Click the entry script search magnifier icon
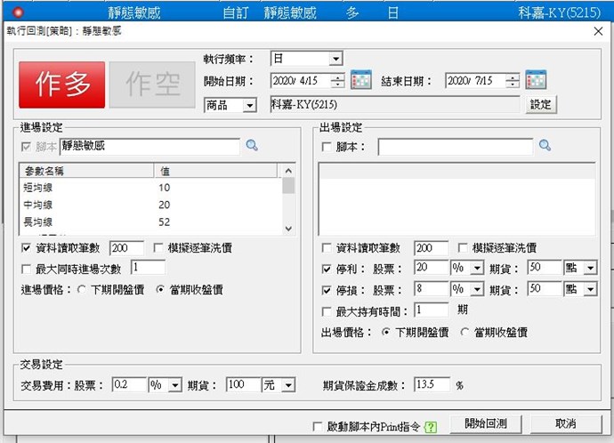Viewport: 614px width, 443px height. click(252, 145)
